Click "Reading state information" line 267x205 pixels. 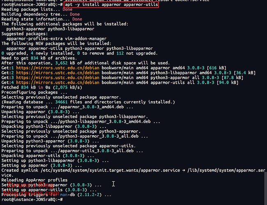[41, 19]
